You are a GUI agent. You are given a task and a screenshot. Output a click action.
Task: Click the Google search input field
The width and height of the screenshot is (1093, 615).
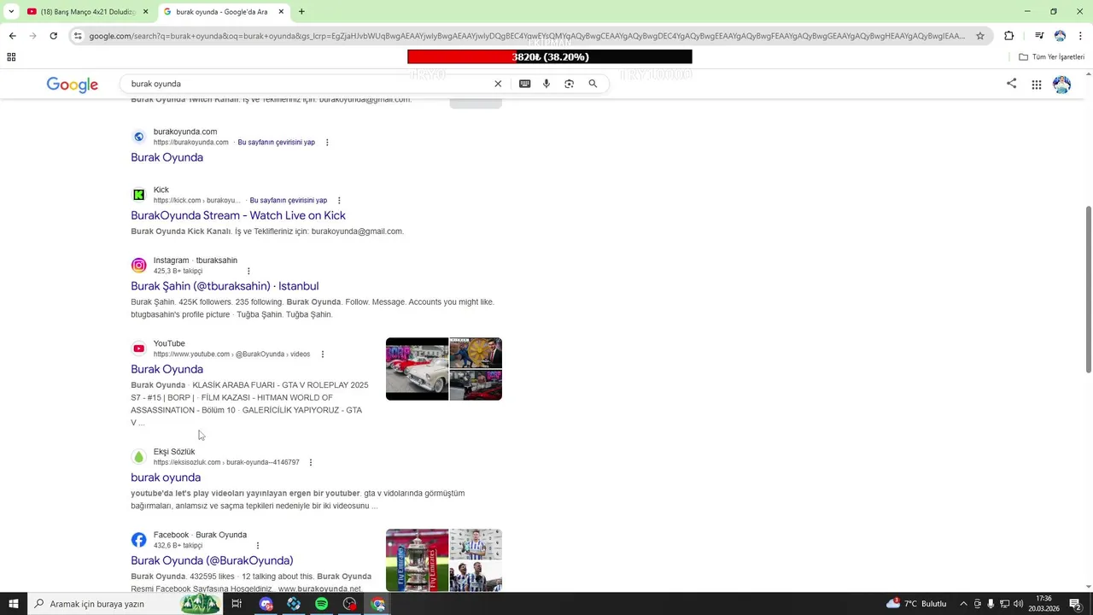(307, 84)
